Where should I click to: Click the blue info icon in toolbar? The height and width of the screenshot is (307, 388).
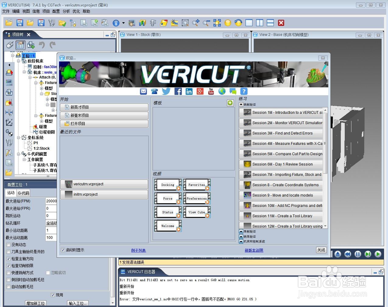pyautogui.click(x=116, y=23)
